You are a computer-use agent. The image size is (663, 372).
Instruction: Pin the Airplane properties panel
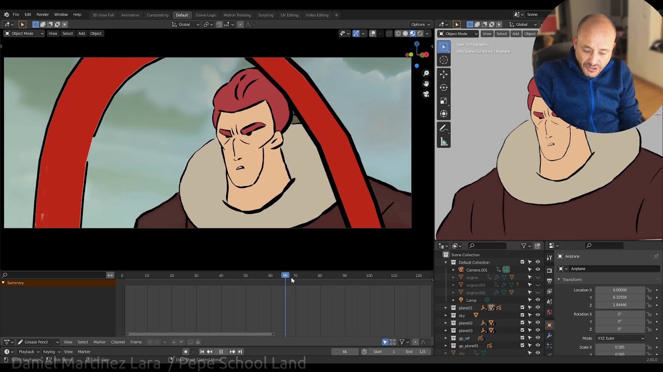coord(656,256)
